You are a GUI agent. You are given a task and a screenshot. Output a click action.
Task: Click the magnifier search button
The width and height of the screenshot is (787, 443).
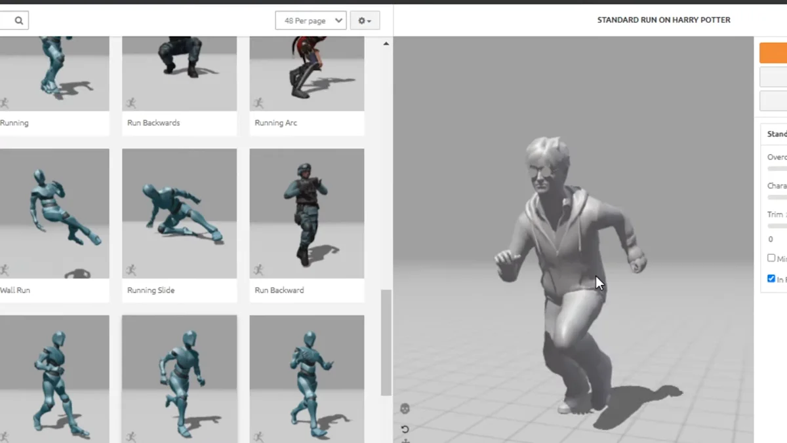[x=19, y=20]
